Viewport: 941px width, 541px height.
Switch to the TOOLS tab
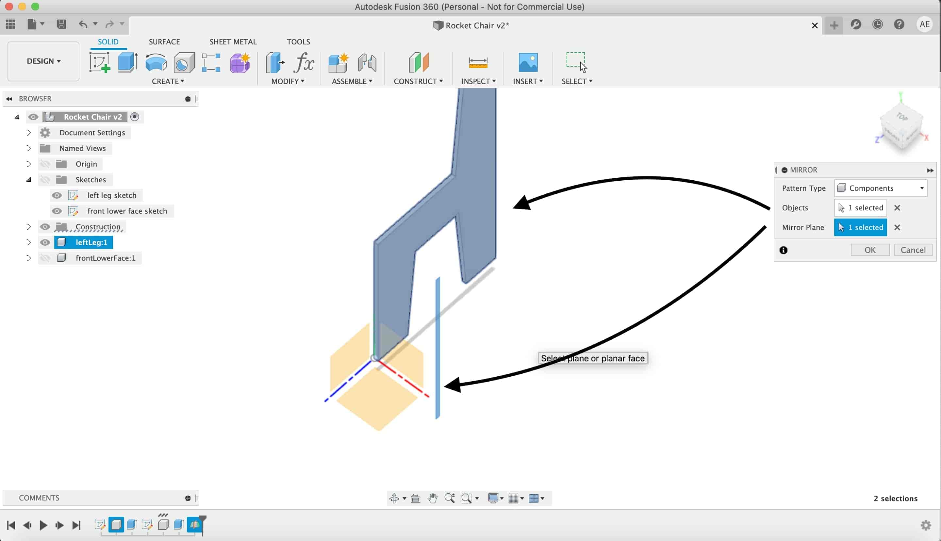pos(298,41)
